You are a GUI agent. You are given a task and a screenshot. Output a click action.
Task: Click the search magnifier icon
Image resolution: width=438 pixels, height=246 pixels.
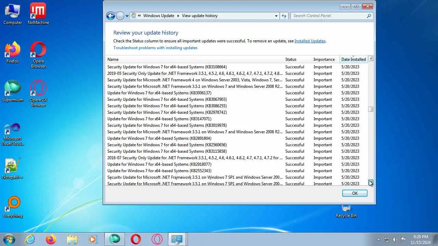pos(369,16)
